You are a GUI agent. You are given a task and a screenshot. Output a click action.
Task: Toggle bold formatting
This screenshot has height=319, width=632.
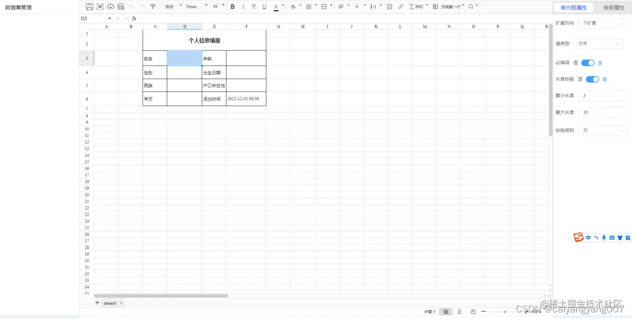[233, 7]
